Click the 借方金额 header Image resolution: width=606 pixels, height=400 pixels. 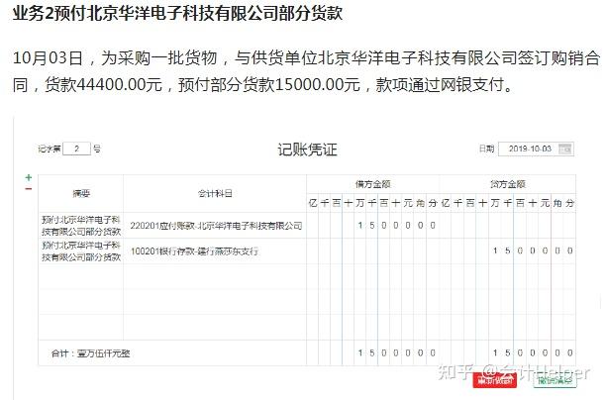click(x=372, y=184)
